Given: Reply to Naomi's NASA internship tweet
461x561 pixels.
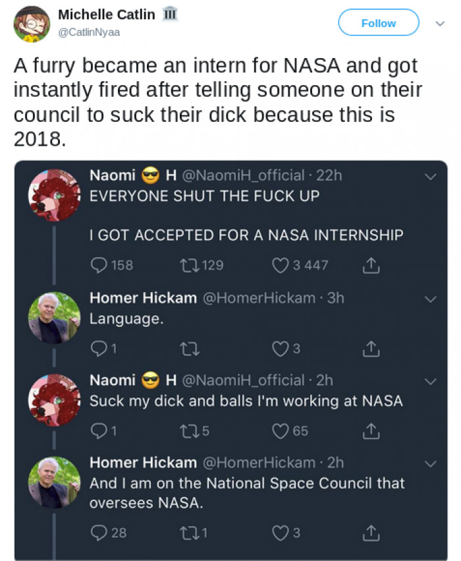Looking at the screenshot, I should point(98,265).
